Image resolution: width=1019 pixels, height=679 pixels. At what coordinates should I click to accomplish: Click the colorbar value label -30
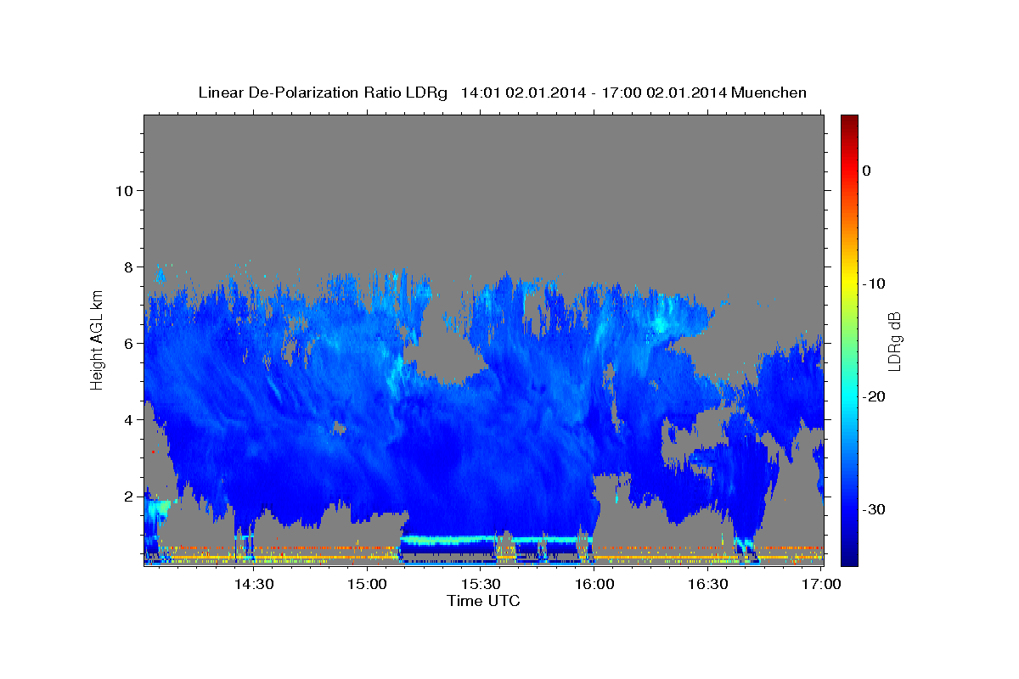point(875,509)
